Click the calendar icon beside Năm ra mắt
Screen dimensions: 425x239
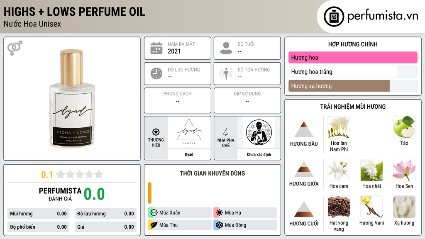click(156, 48)
